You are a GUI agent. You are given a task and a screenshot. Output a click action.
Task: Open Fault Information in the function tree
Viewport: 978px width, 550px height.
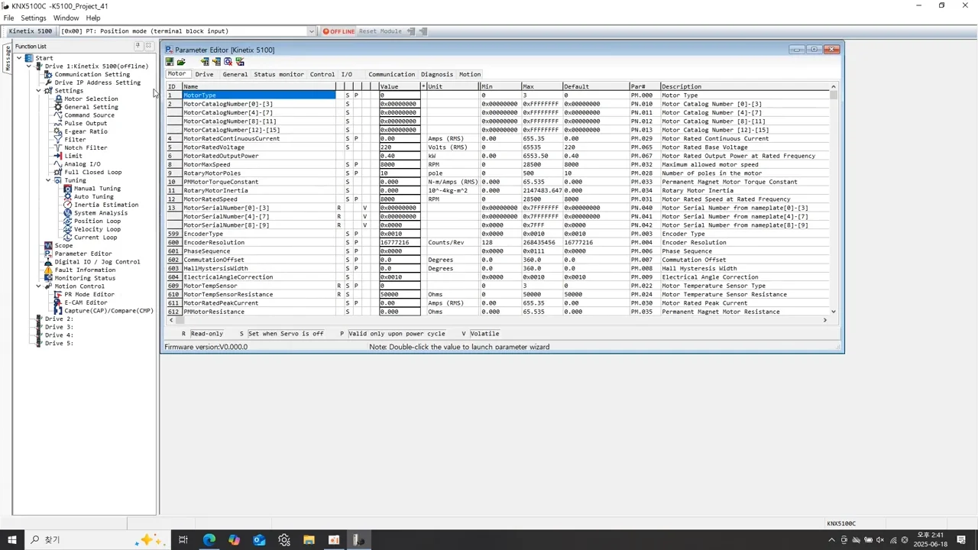click(x=85, y=270)
